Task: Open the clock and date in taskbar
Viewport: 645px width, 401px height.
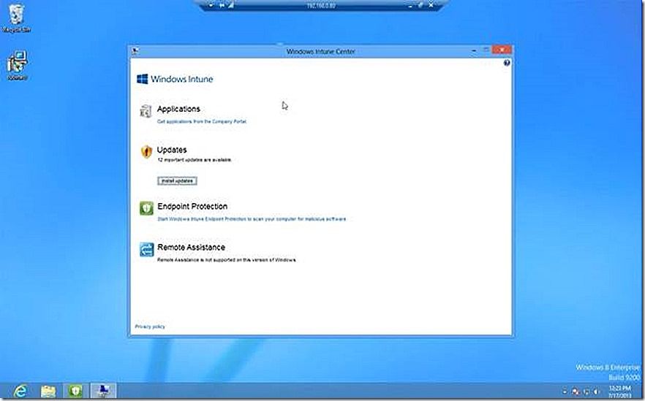Action: [620, 392]
